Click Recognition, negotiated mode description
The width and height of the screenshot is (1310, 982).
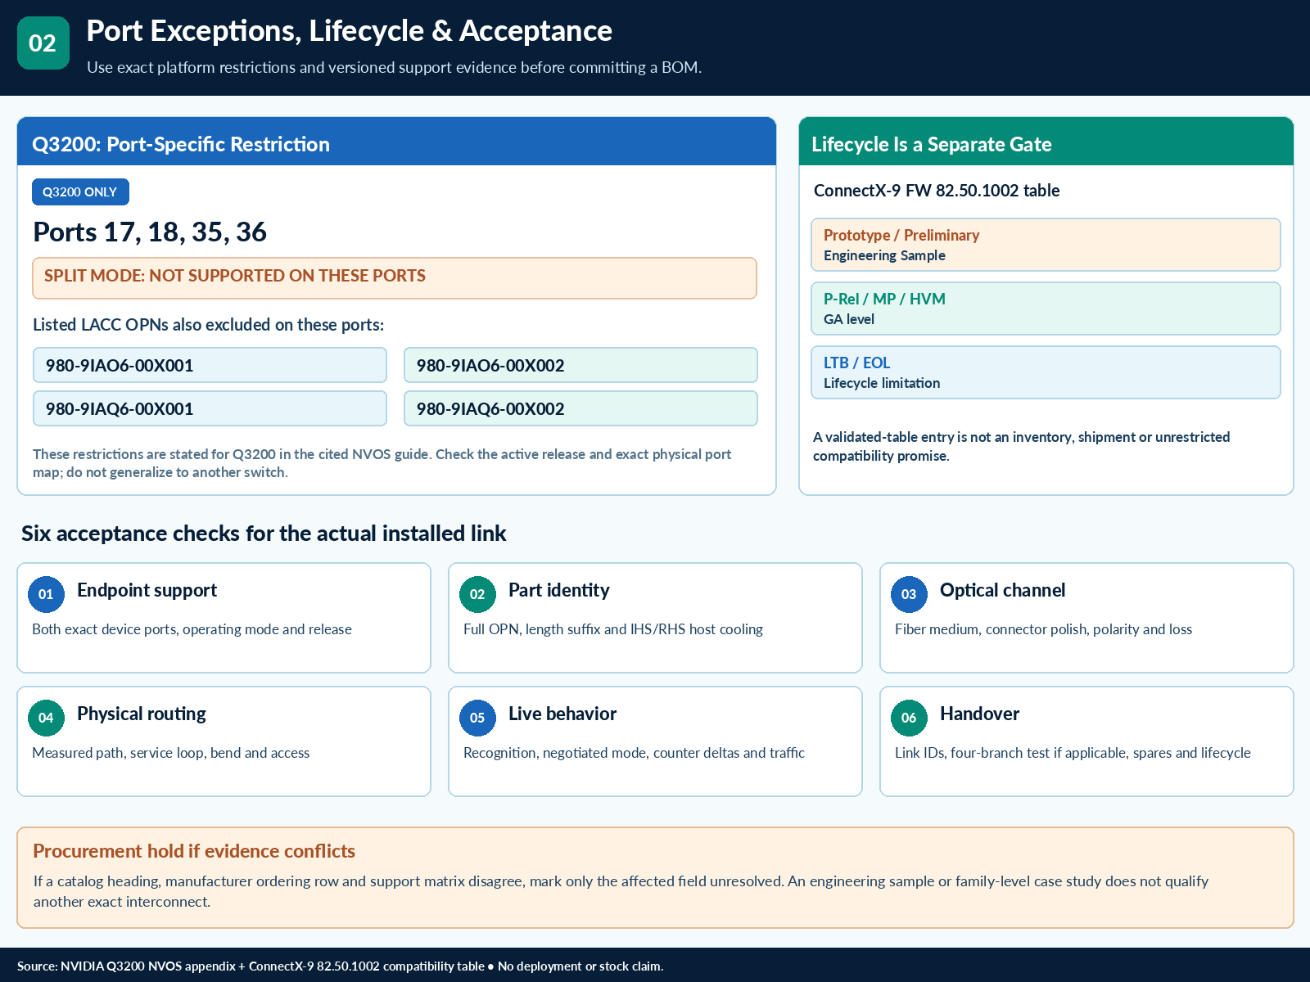(634, 753)
